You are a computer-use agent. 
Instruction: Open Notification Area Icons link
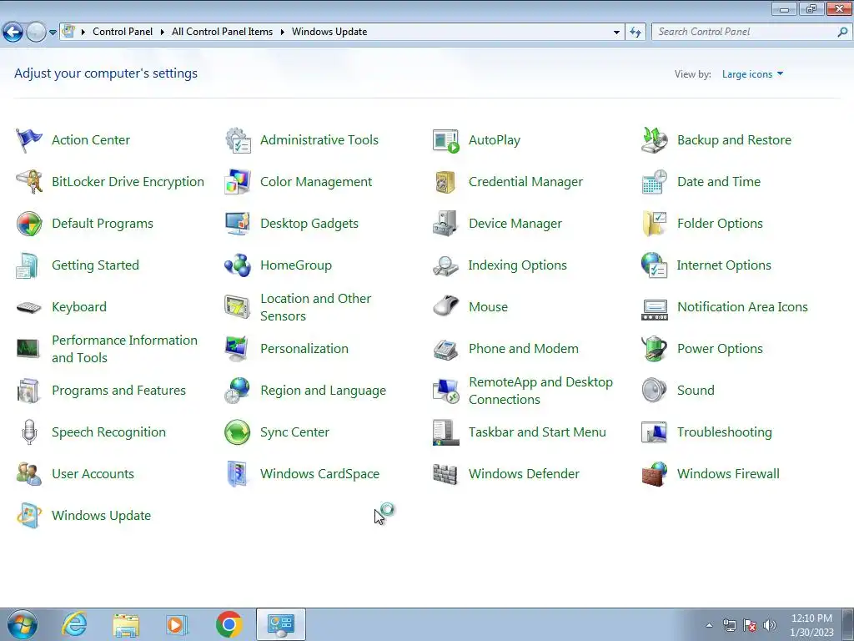pos(742,307)
